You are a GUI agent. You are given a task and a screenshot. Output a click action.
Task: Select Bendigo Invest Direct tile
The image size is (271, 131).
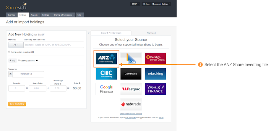155,59
